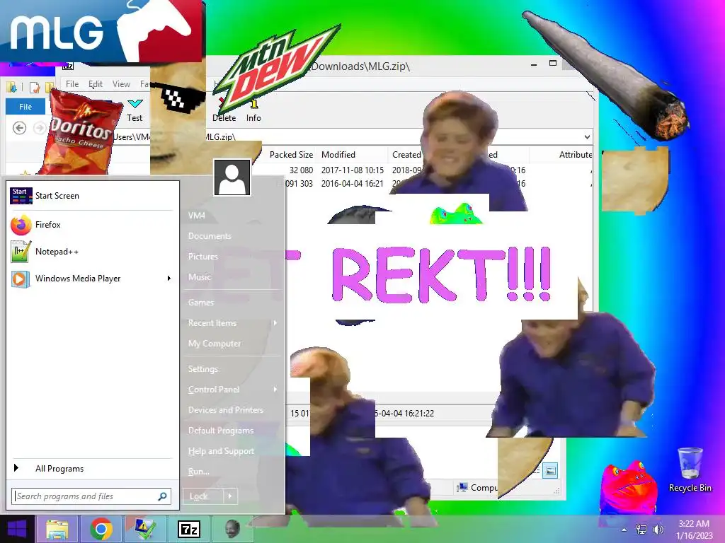Open the VM4 user folder
The image size is (725, 543).
(x=197, y=216)
